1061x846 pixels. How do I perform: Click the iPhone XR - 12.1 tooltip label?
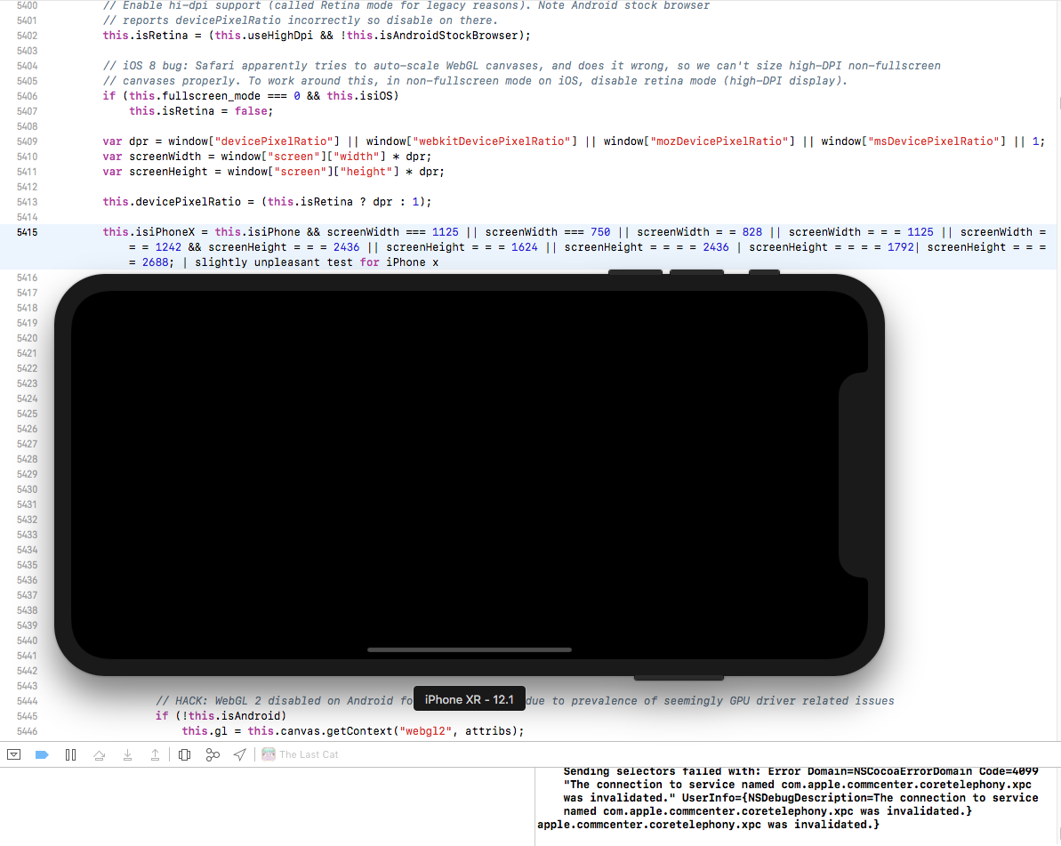tap(470, 700)
